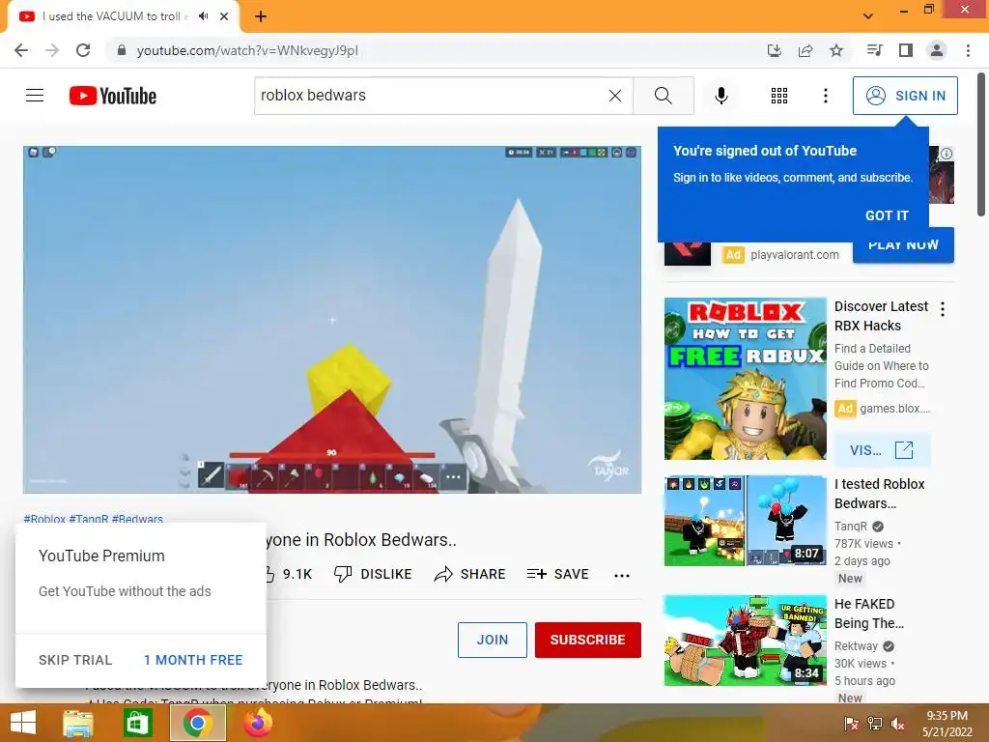989x742 pixels.
Task: Open TanqR channel name link
Action: [851, 527]
